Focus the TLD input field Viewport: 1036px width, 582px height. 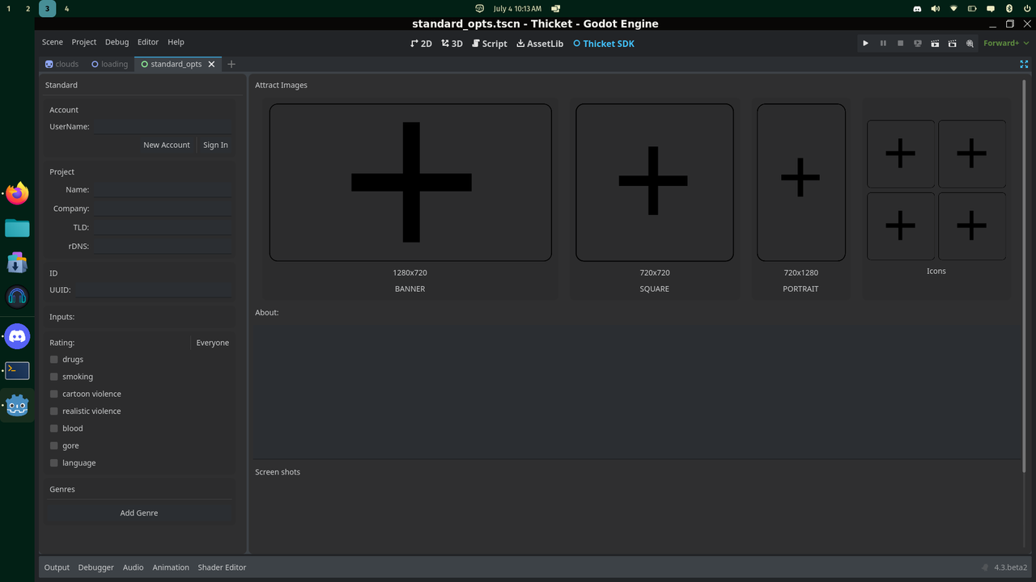click(x=163, y=227)
